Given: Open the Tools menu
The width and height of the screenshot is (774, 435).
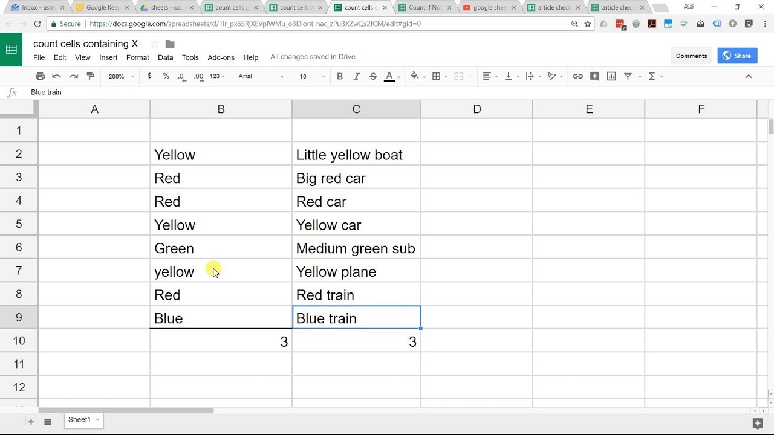Looking at the screenshot, I should (190, 57).
